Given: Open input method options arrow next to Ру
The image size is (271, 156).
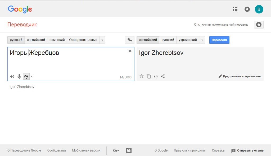Looking at the screenshot, I should click(31, 77).
